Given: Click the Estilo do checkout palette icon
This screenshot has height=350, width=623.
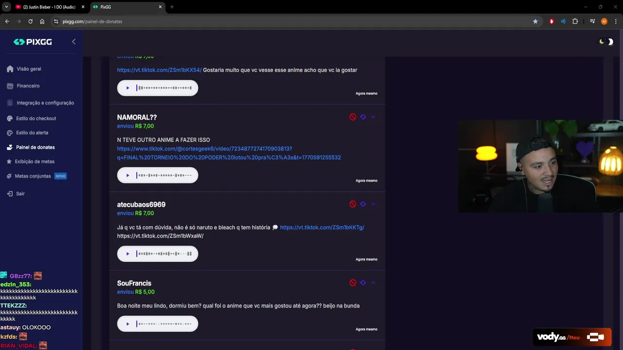Looking at the screenshot, I should click(10, 119).
